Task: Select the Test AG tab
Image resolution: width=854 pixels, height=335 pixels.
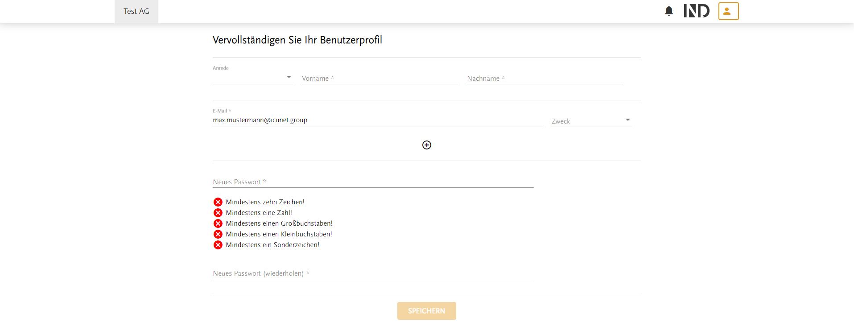Action: [136, 12]
